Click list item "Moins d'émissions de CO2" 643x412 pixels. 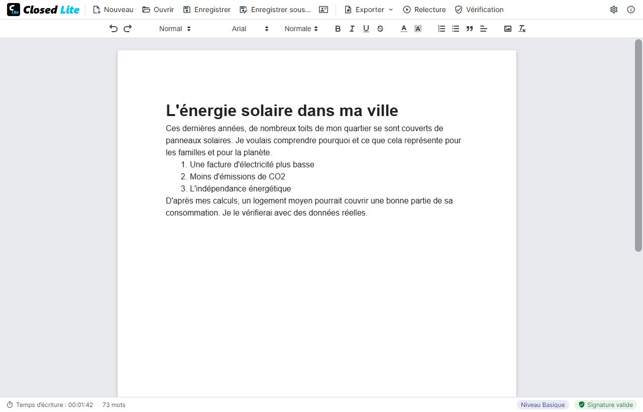(x=238, y=176)
